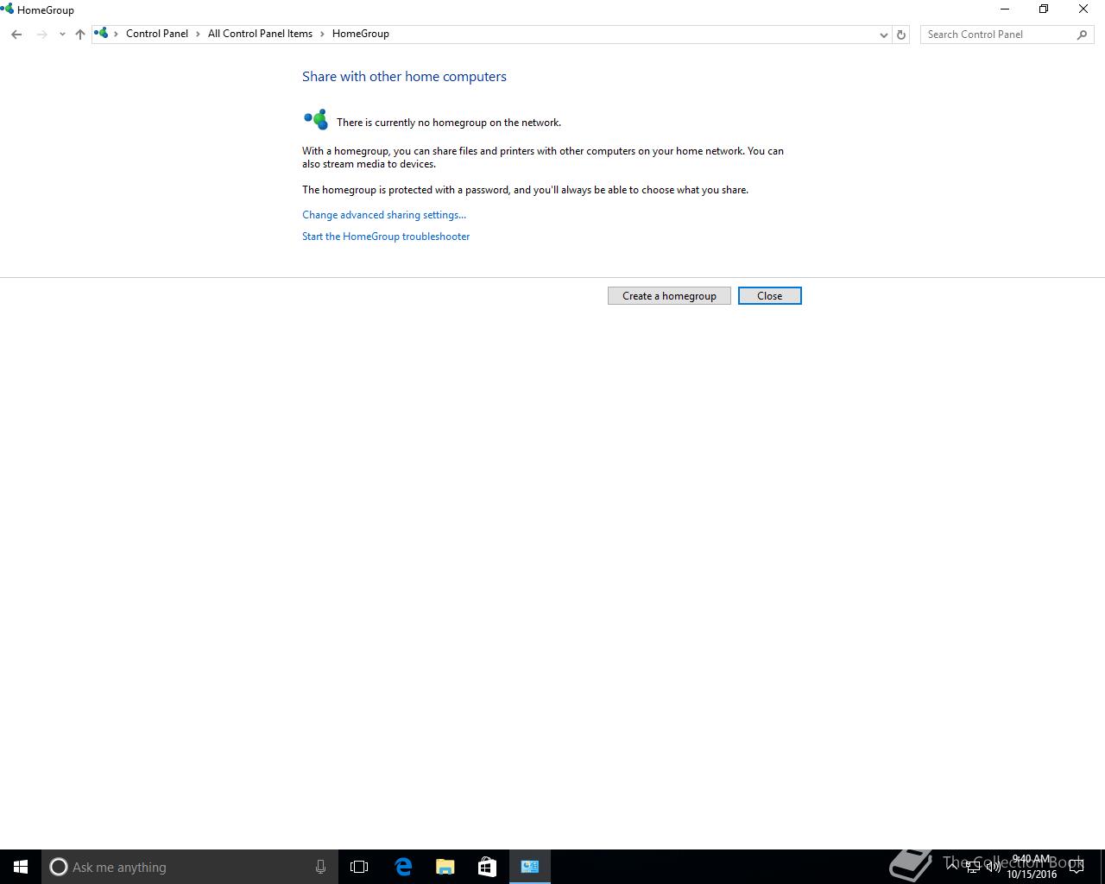Go back using the back arrow
This screenshot has width=1105, height=884.
pyautogui.click(x=16, y=35)
